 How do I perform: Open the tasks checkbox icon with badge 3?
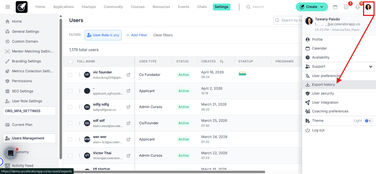click(346, 7)
